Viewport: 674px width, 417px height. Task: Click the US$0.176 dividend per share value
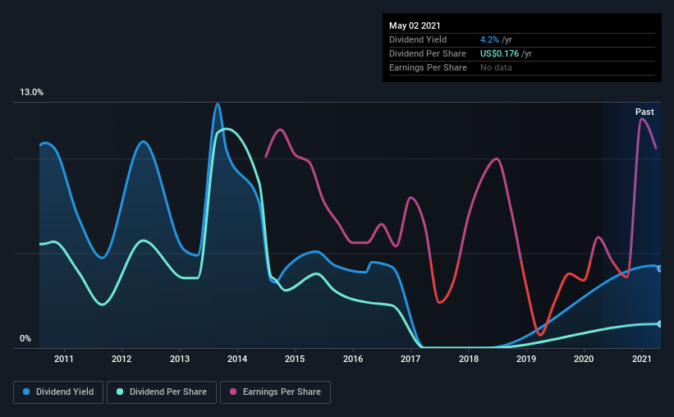[x=499, y=53]
